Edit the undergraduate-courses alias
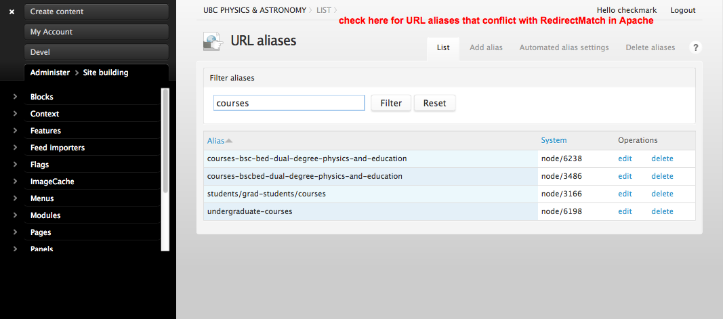This screenshot has width=723, height=319. (625, 211)
